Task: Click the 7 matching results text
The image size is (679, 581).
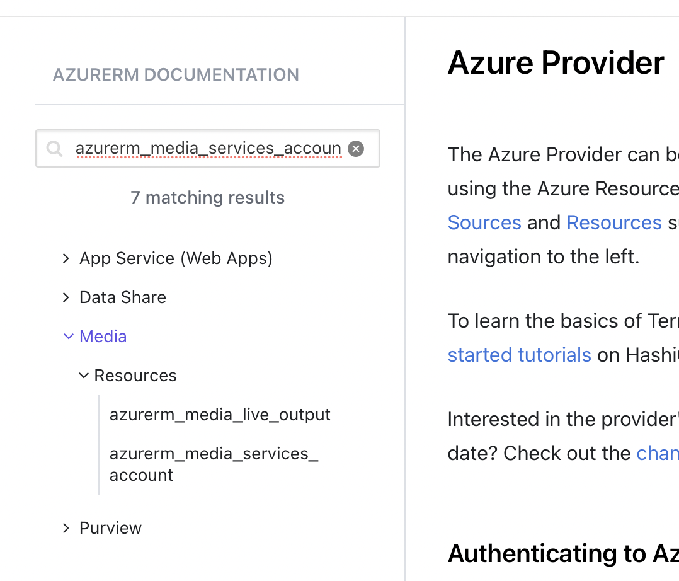Action: pyautogui.click(x=208, y=197)
